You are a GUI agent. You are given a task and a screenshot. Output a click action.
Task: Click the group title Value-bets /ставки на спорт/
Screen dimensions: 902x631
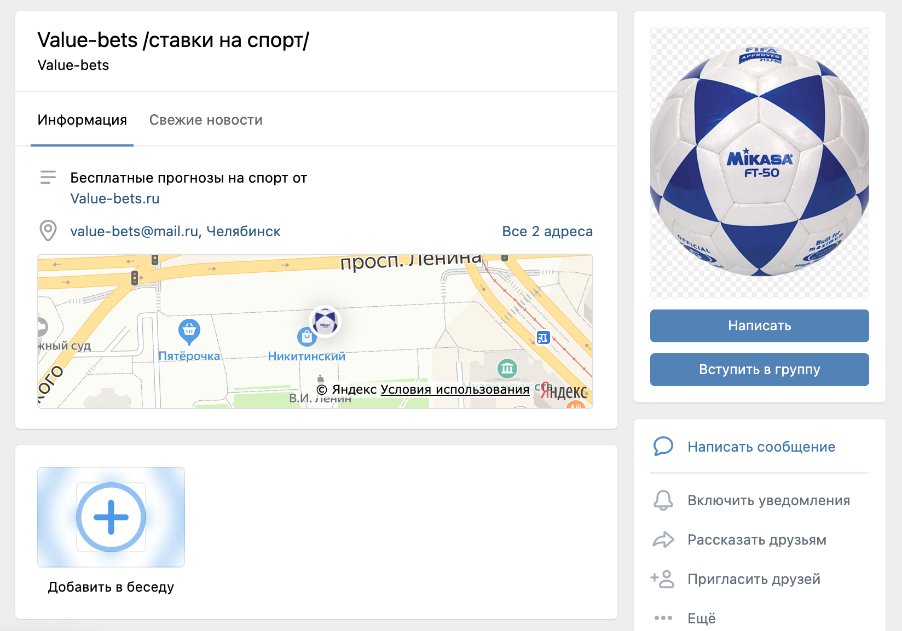(173, 40)
